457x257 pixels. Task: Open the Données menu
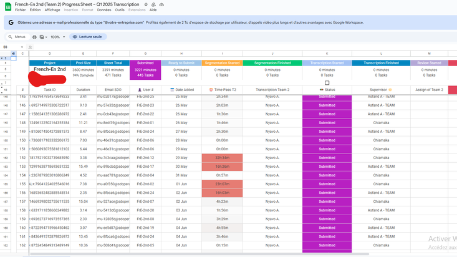pyautogui.click(x=104, y=10)
